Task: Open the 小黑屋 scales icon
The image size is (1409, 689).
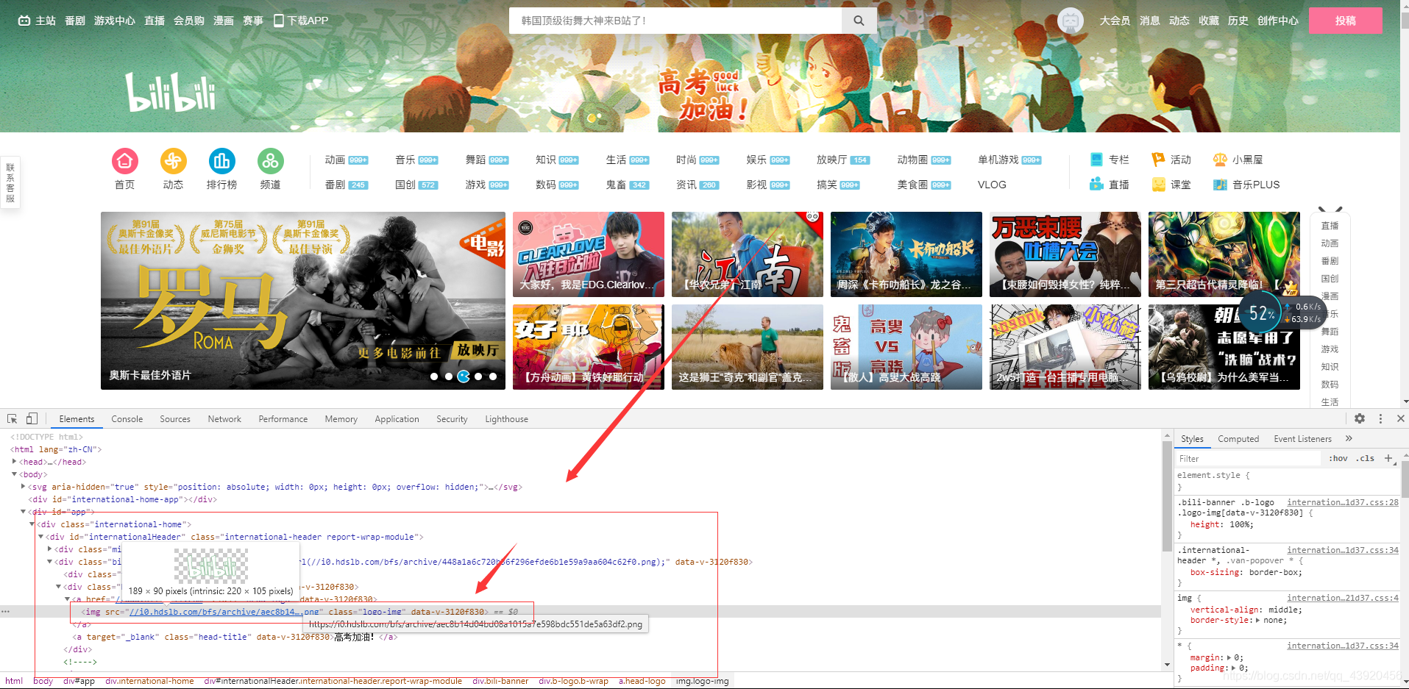Action: pos(1220,160)
